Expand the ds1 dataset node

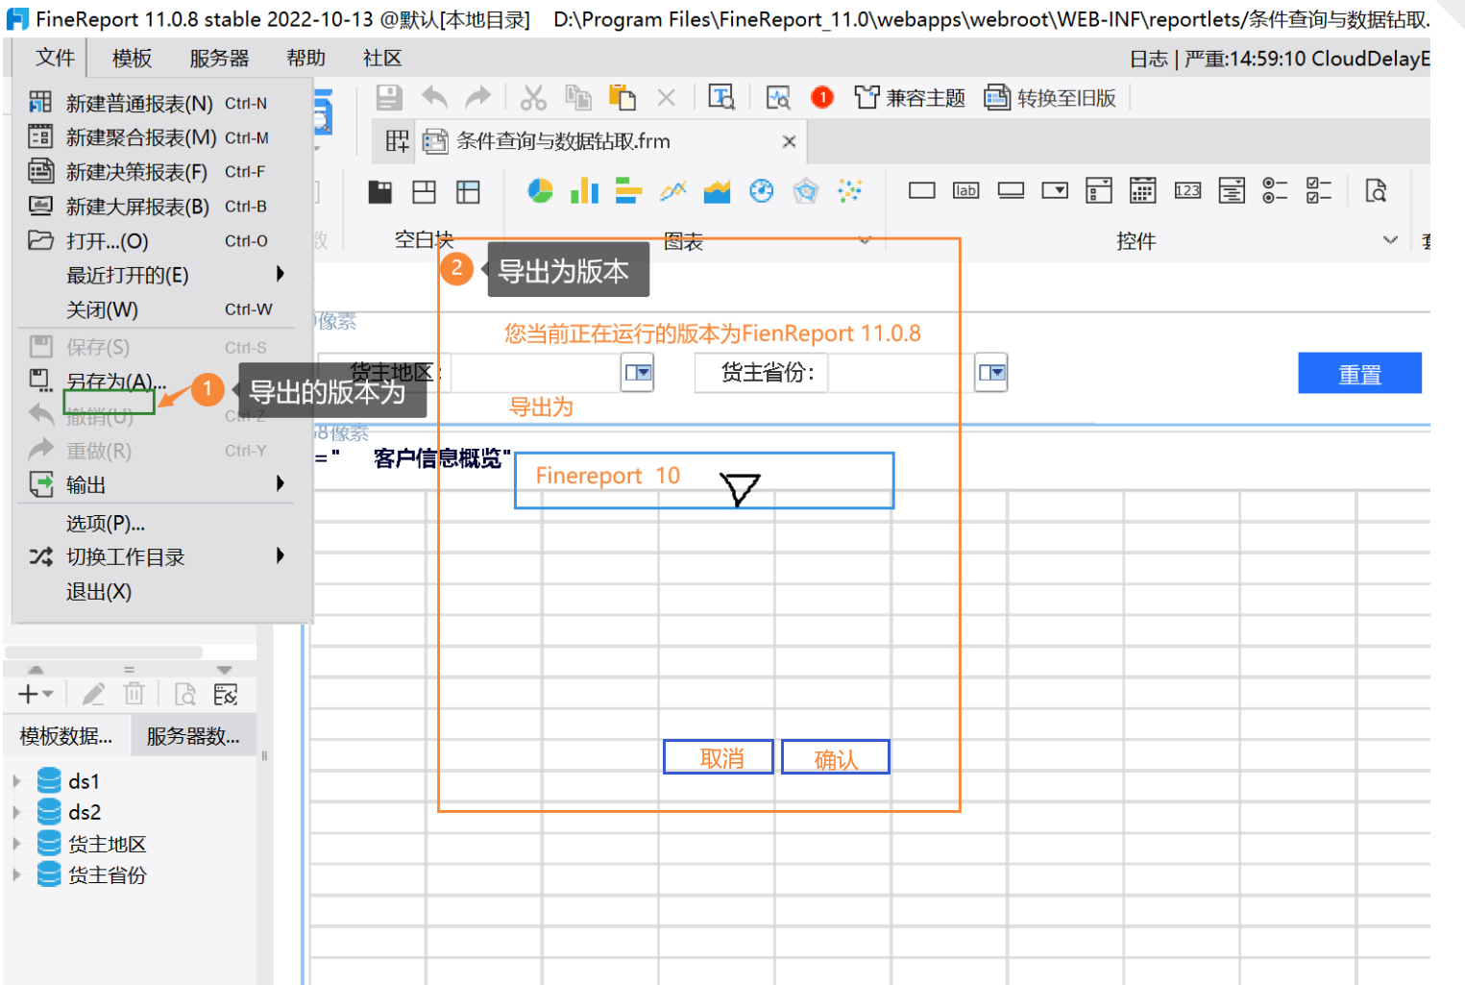click(16, 781)
